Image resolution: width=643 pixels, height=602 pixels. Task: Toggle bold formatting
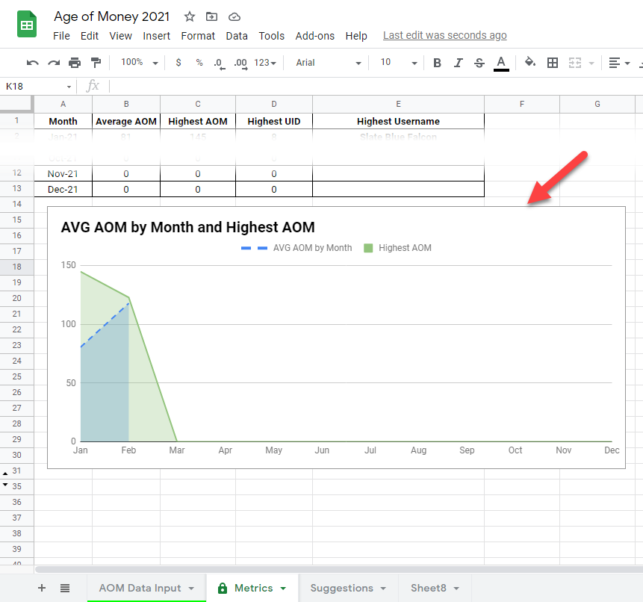(x=437, y=63)
